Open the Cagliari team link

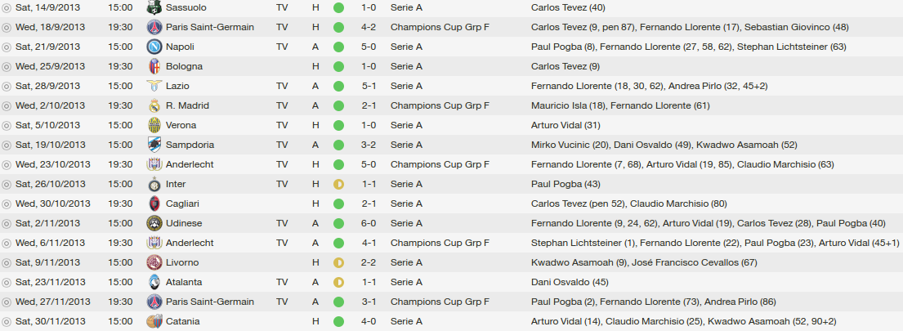click(182, 204)
